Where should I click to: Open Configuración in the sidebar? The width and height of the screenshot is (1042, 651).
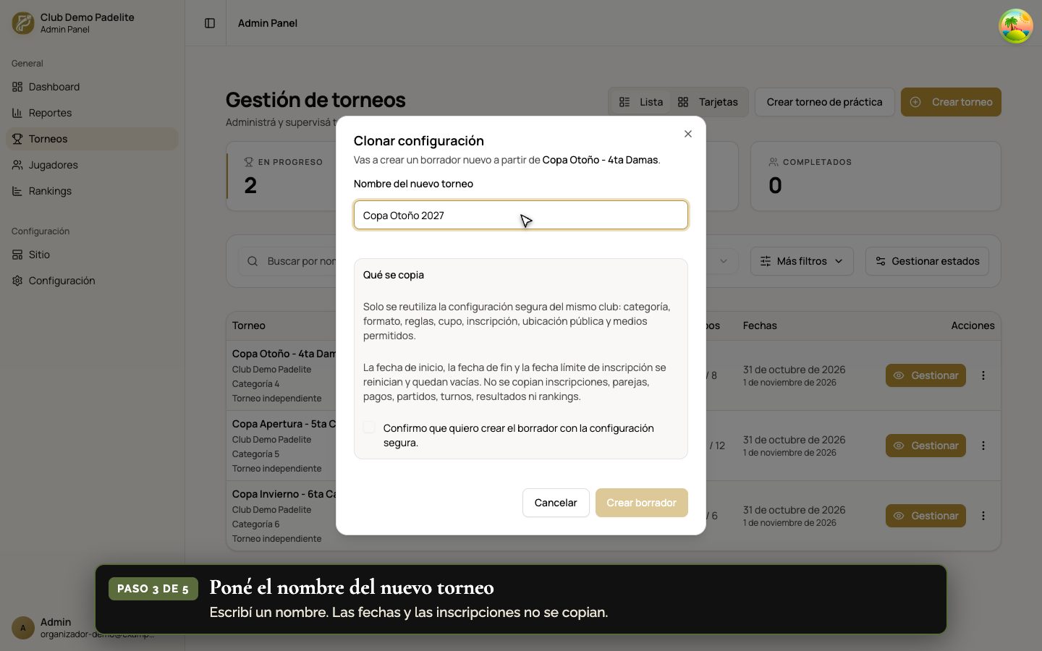92,281
